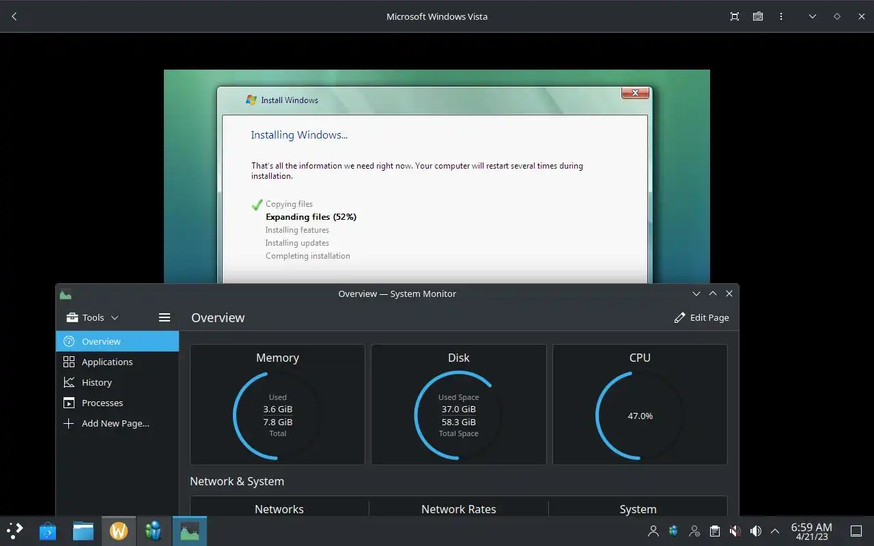Minimize the System Monitor window
The width and height of the screenshot is (874, 546).
[696, 293]
